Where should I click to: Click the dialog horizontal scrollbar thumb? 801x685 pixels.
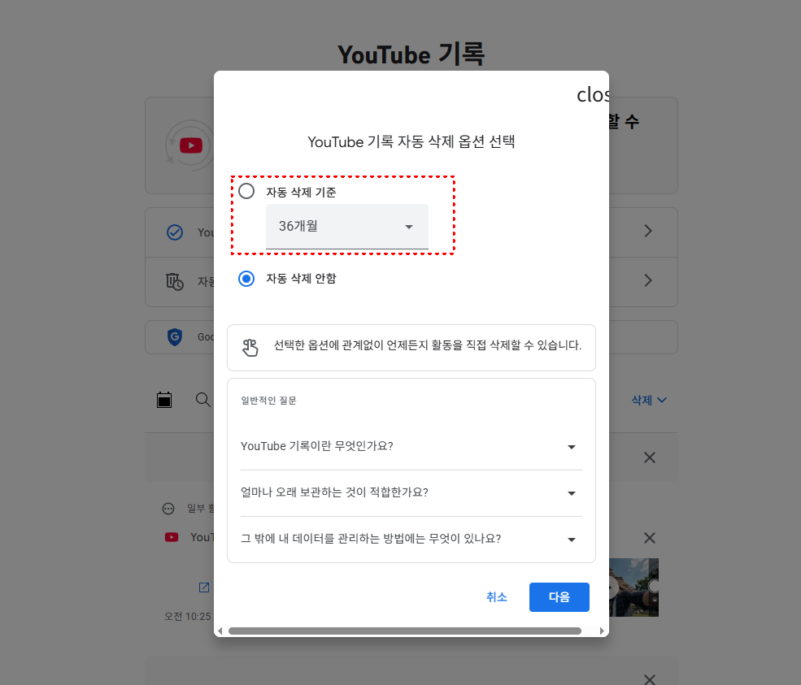coord(405,631)
